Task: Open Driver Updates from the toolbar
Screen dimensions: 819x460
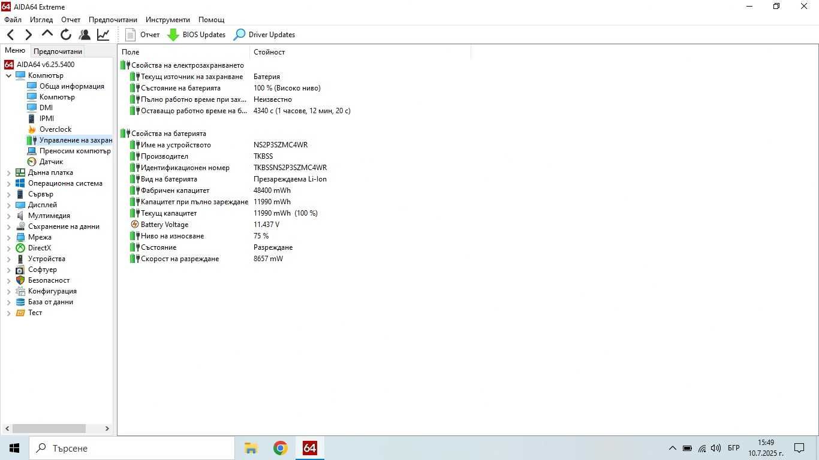Action: (264, 35)
